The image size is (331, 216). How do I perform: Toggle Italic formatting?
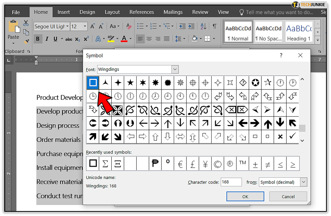coord(47,39)
